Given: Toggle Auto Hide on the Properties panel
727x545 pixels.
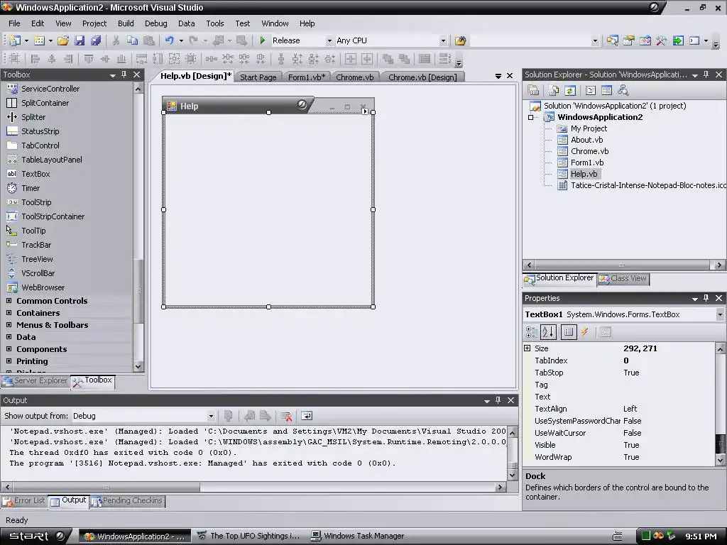Looking at the screenshot, I should point(706,298).
